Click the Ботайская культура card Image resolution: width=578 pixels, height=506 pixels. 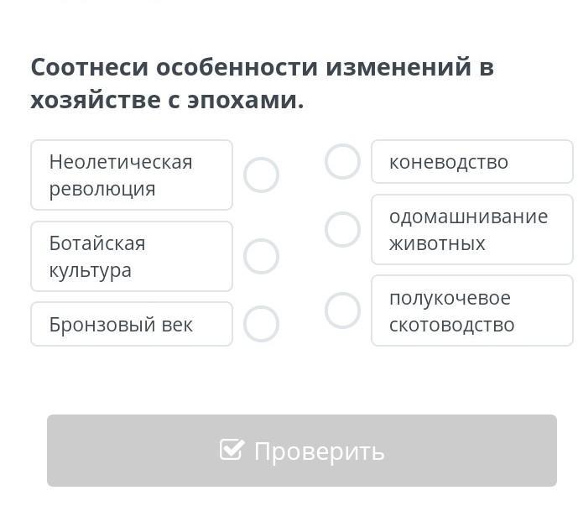point(131,257)
